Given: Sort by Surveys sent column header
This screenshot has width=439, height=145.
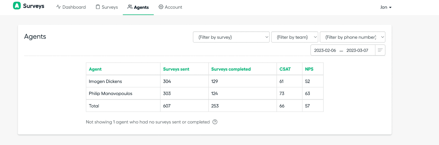Looking at the screenshot, I should click(x=176, y=69).
